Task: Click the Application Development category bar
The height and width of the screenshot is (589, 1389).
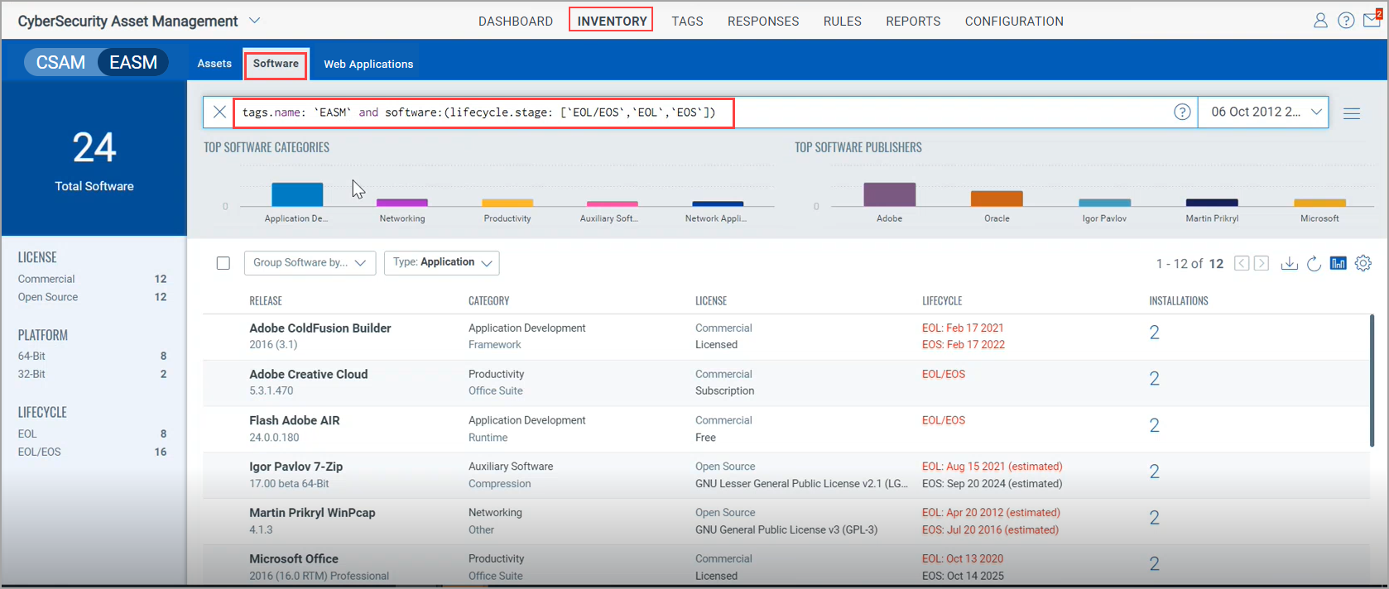Action: click(x=297, y=194)
